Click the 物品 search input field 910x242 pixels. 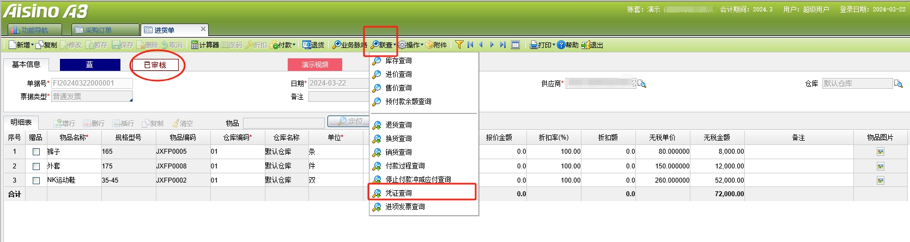(283, 123)
